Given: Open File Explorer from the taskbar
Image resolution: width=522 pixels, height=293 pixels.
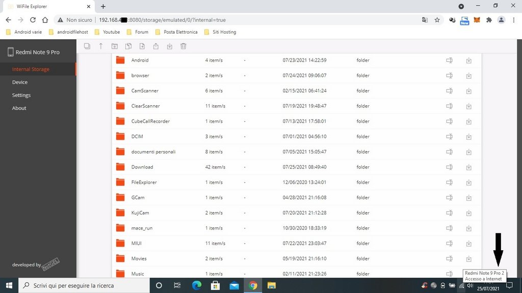Looking at the screenshot, I should click(x=272, y=285).
